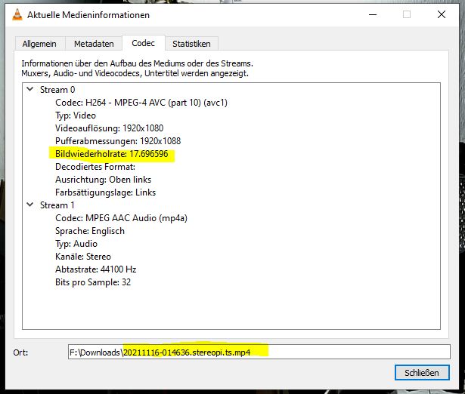Switch to the Allgemein tab
465x394 pixels.
click(x=39, y=44)
